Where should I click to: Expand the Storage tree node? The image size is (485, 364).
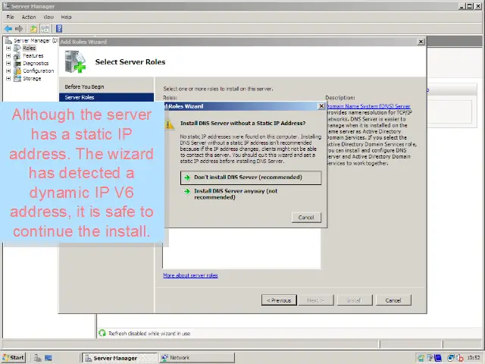click(8, 79)
